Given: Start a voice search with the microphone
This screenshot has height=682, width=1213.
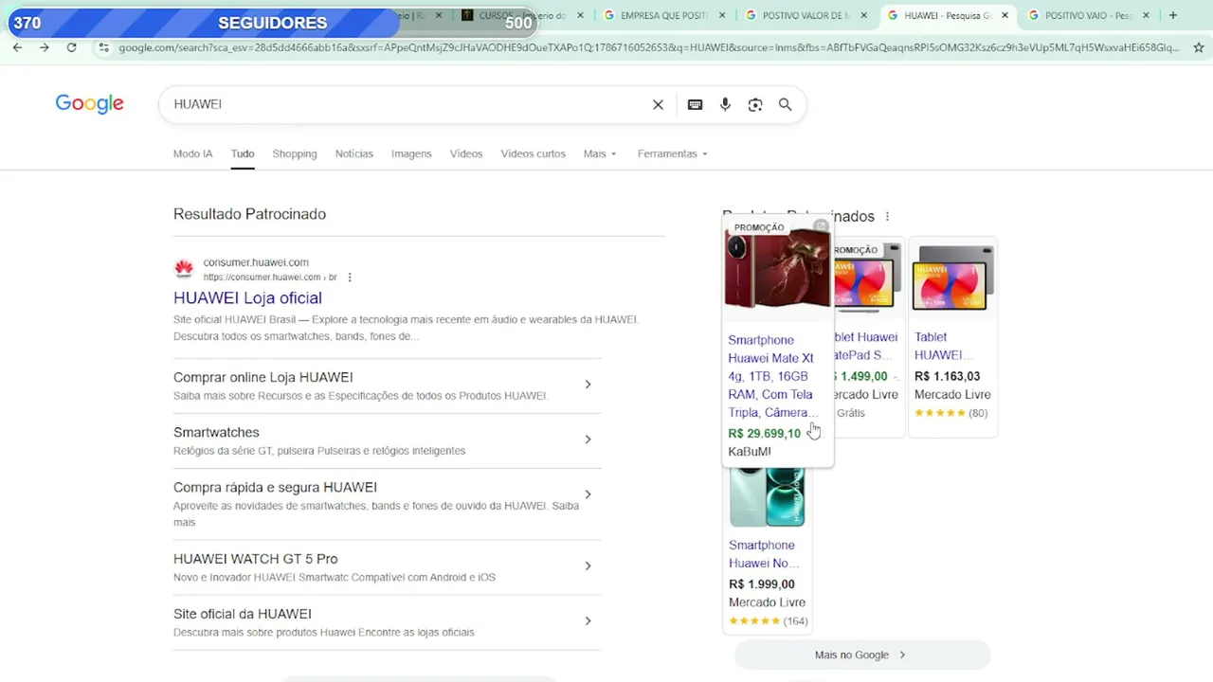Looking at the screenshot, I should [x=725, y=104].
